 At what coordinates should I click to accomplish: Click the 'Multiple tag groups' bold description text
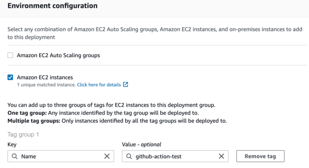click(33, 121)
